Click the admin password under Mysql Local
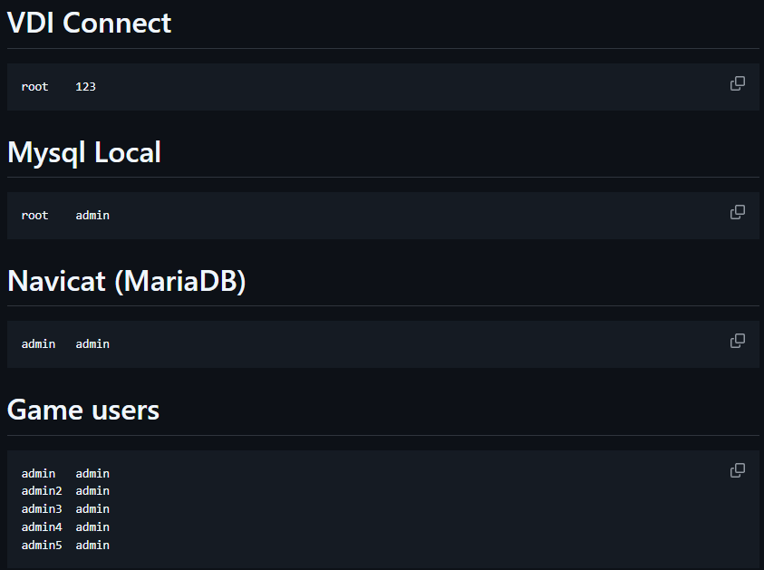The height and width of the screenshot is (570, 764). [x=92, y=216]
